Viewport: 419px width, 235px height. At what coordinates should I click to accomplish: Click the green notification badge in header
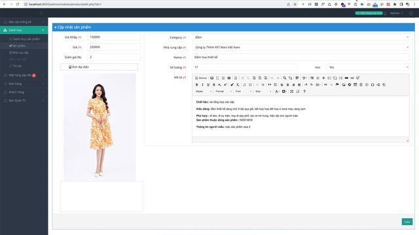[x=369, y=13]
